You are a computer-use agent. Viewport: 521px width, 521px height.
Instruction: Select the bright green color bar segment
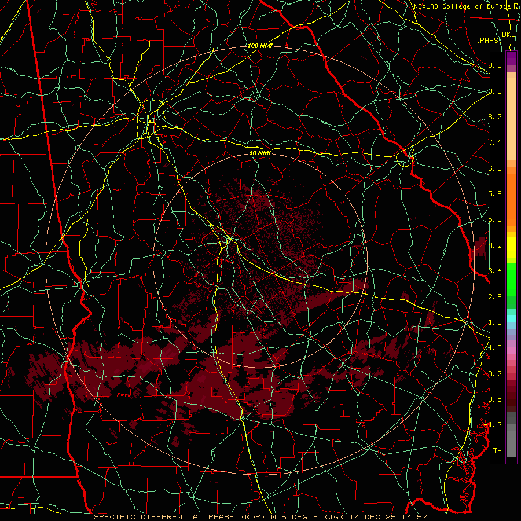coord(511,279)
